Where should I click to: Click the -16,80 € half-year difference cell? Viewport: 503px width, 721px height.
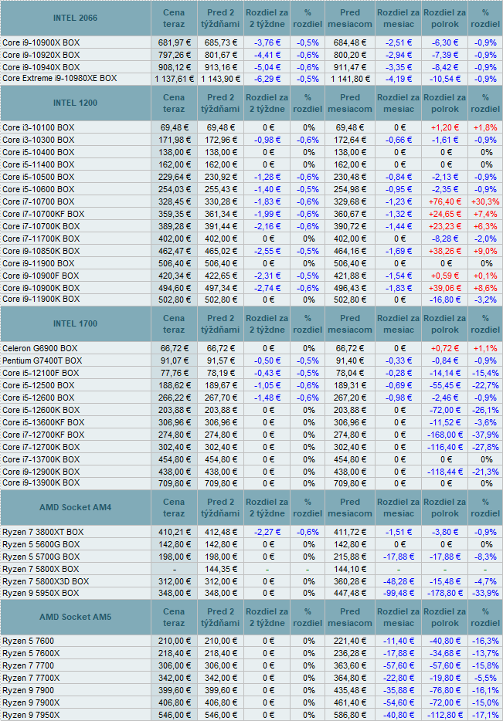coord(445,300)
